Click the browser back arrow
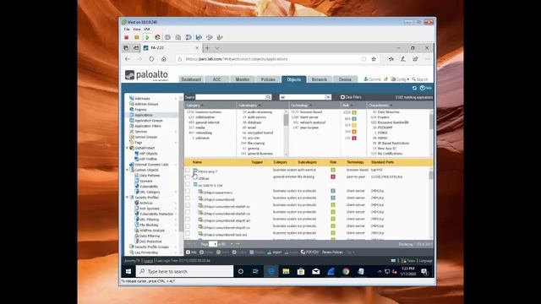The image size is (541, 304). click(128, 59)
